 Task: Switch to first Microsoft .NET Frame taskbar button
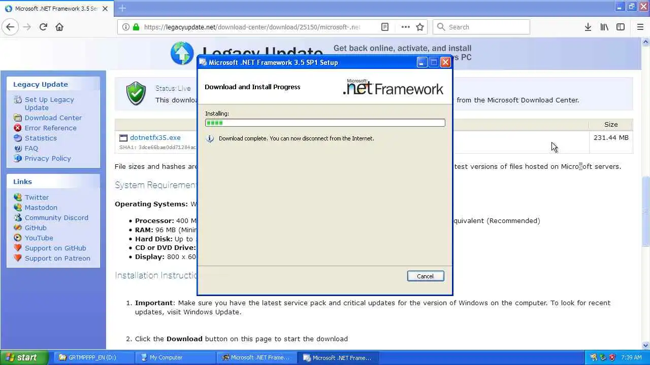pos(257,357)
